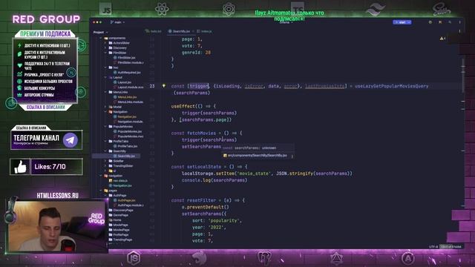
Task: Click the file icon of PopularMovies.jsx
Action: click(x=115, y=131)
